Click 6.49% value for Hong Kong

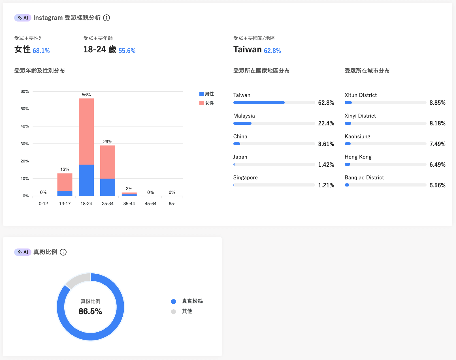[437, 164]
